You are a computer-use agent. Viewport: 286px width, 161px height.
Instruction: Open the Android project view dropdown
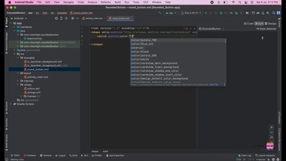[x=19, y=18]
